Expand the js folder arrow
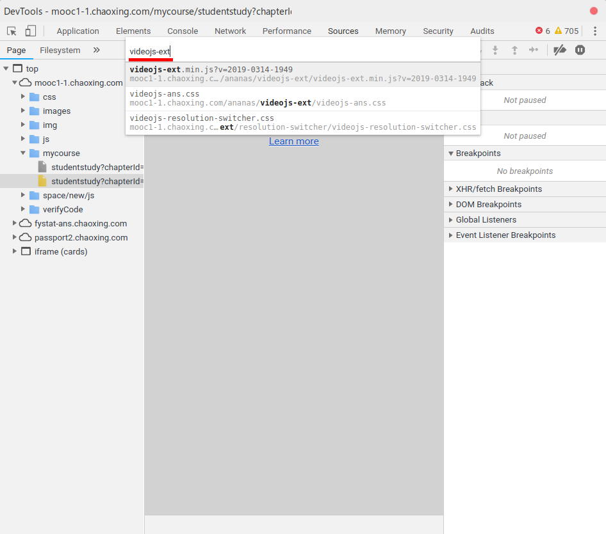 [23, 139]
